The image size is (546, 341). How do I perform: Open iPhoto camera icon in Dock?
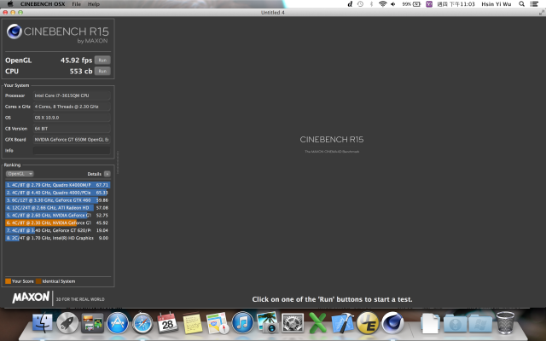(267, 322)
